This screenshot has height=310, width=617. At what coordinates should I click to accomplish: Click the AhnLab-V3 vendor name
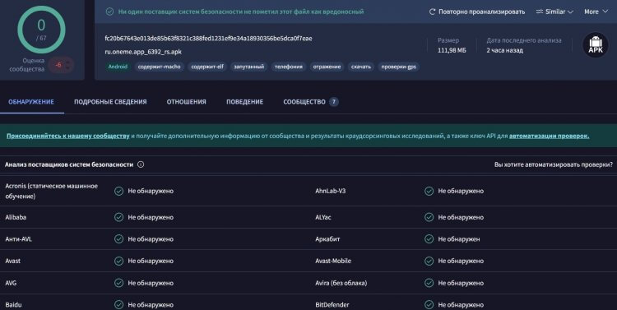tap(331, 192)
